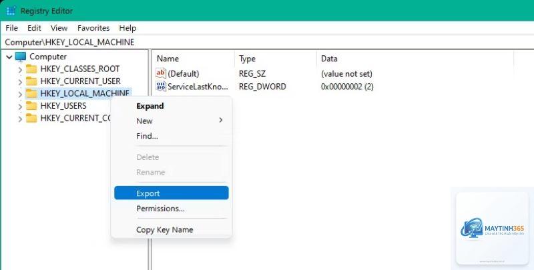Open the File menu
The image size is (534, 270).
click(11, 28)
